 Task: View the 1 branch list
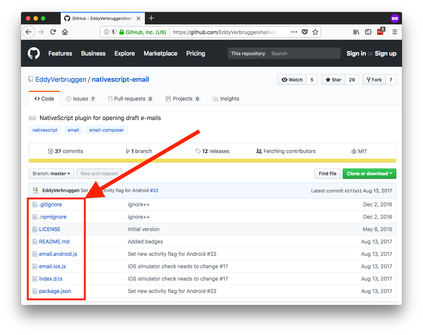[138, 151]
